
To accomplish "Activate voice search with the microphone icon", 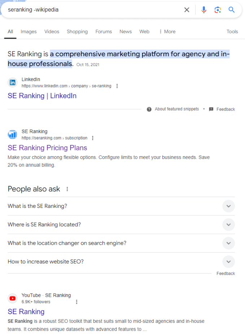I will click(x=204, y=10).
